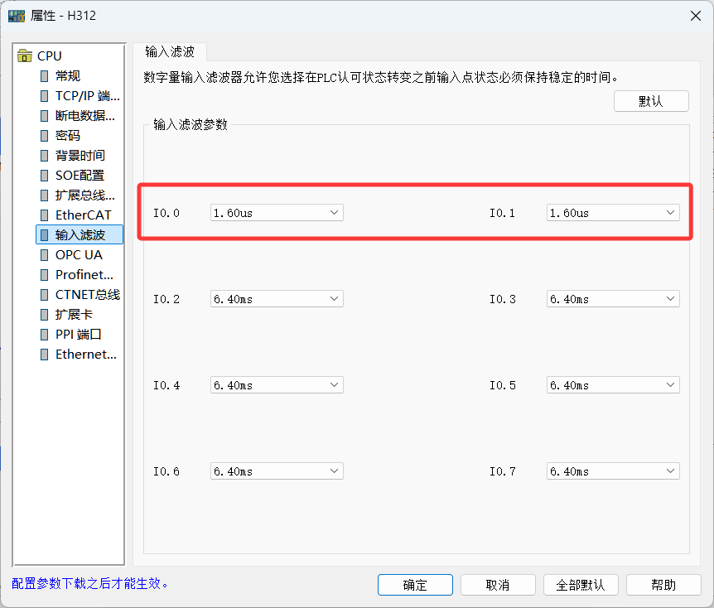Click the 输入滤波参数 group label
The width and height of the screenshot is (714, 608).
191,124
